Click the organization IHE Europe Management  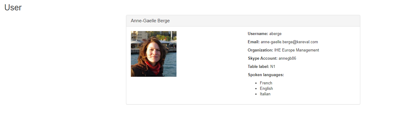(x=297, y=50)
